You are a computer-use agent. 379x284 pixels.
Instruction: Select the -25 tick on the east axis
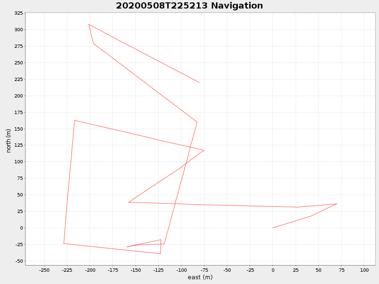click(250, 270)
